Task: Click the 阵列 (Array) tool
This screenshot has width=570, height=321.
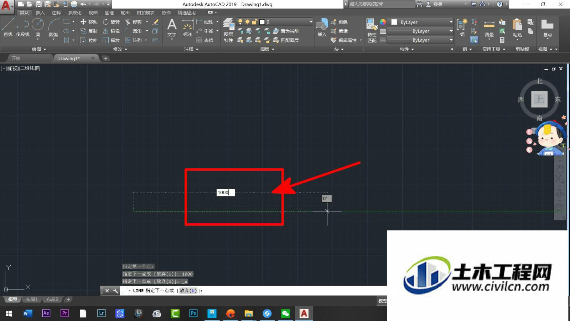Action: tap(133, 40)
